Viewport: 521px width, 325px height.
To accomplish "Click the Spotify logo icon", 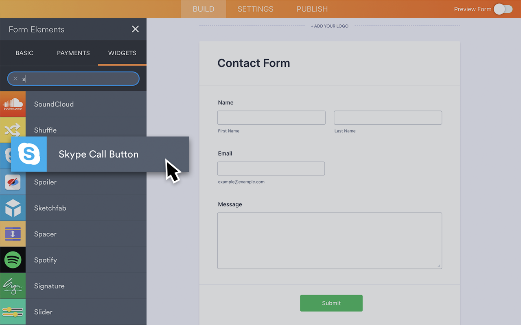I will point(13,260).
